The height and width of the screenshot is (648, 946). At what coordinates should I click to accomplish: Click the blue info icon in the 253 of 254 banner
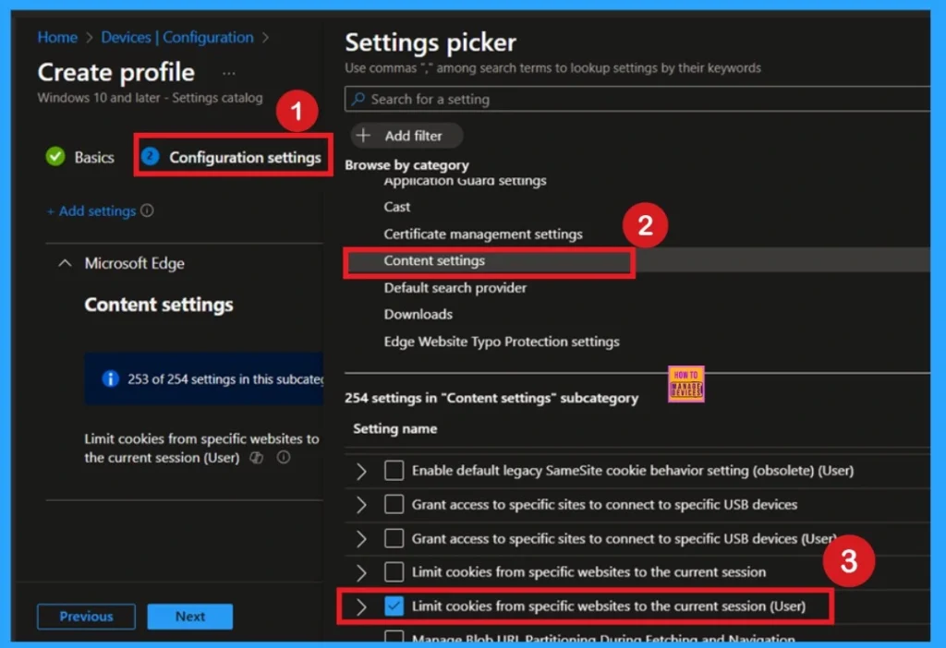[x=110, y=378]
